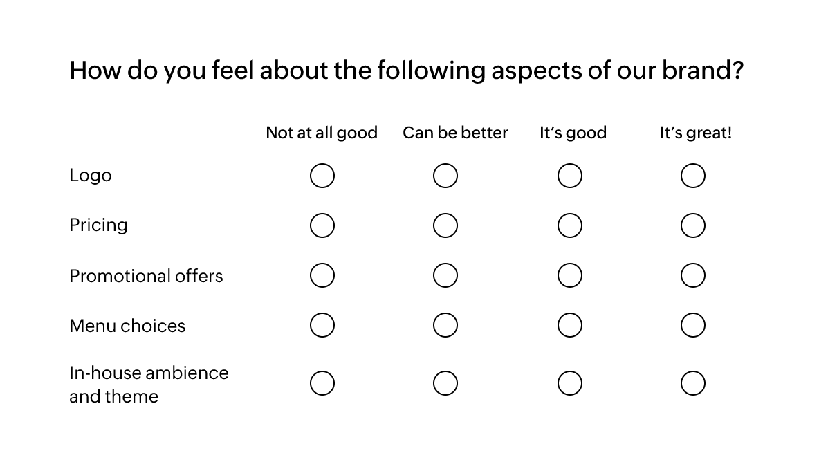Choose It's good for Pricing
Image resolution: width=819 pixels, height=462 pixels.
570,225
